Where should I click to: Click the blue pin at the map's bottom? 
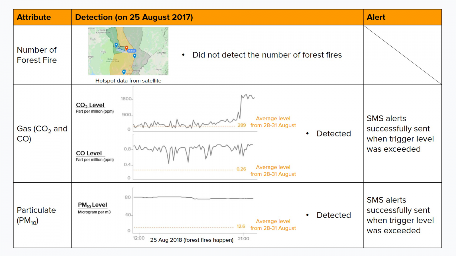click(x=124, y=72)
